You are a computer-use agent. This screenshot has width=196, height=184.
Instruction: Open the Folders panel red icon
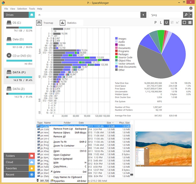tap(32, 156)
